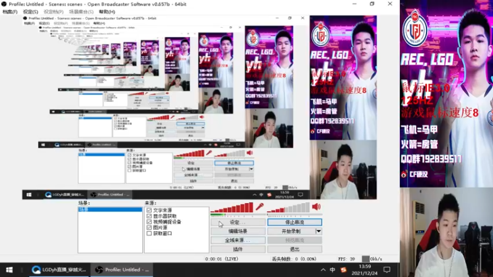Image resolution: width=493 pixels, height=277 pixels.
Task: Open the 场景集合(S) menu
Action: coord(81,12)
